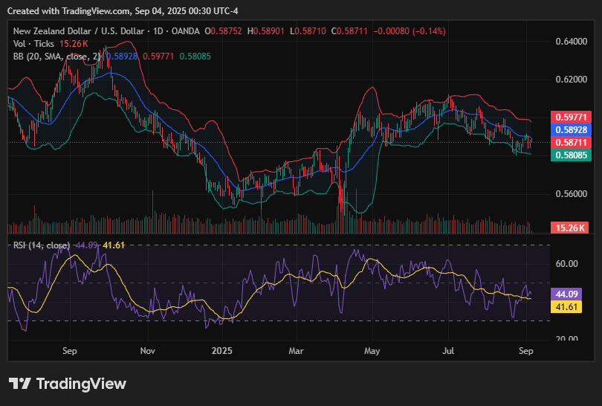Click the OANDA source label

pos(186,31)
